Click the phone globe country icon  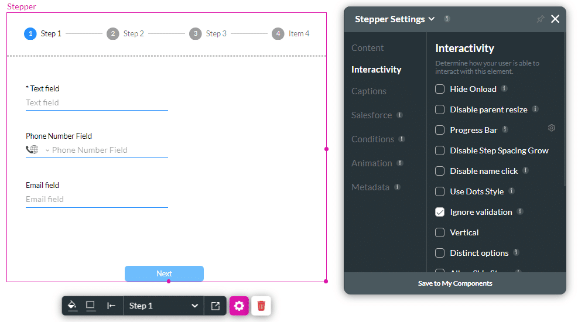coord(32,149)
